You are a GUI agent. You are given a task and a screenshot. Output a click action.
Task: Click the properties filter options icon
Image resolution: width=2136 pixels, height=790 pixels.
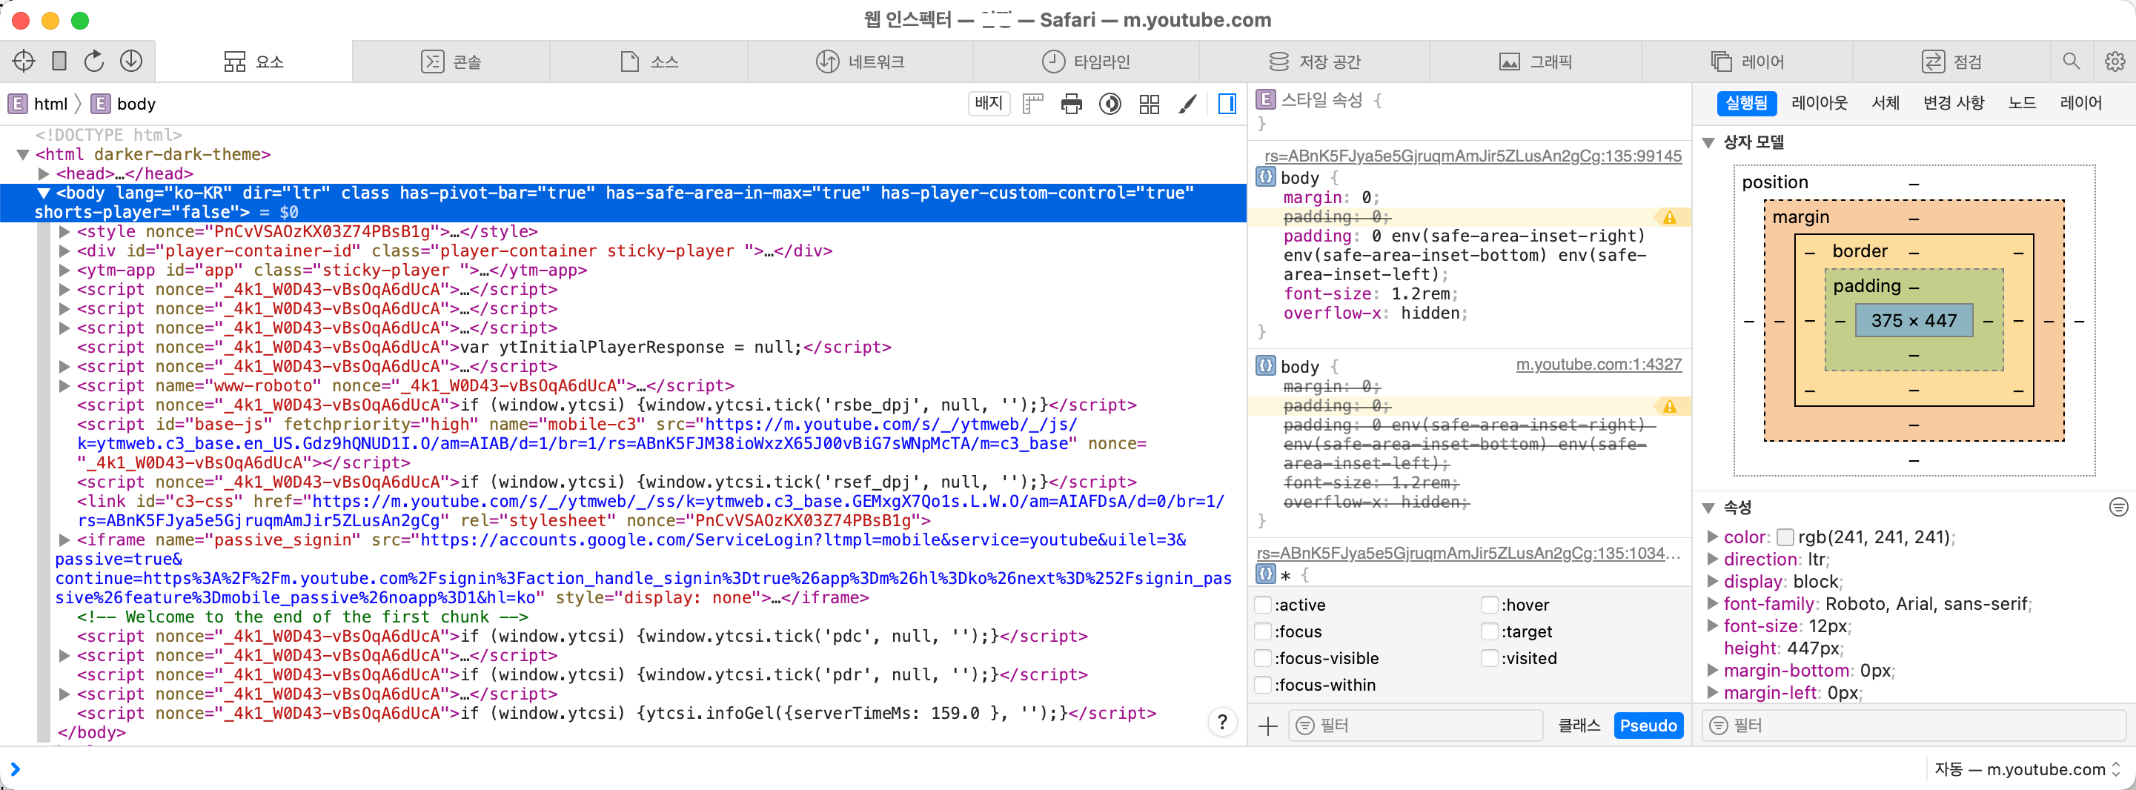pos(2117,506)
